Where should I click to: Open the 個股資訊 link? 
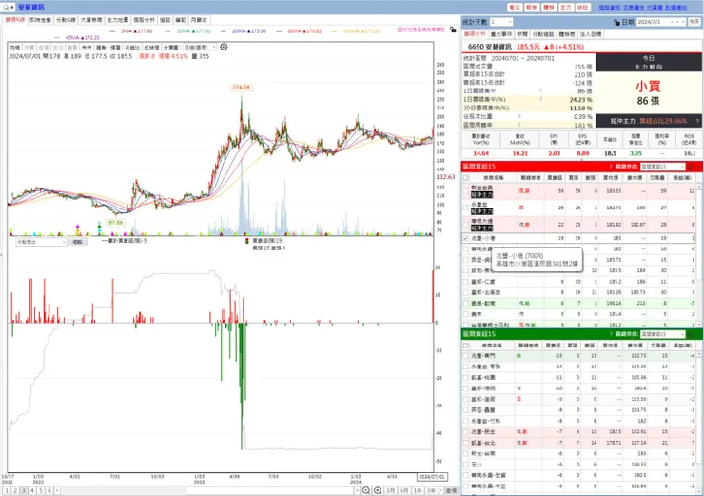pos(609,8)
